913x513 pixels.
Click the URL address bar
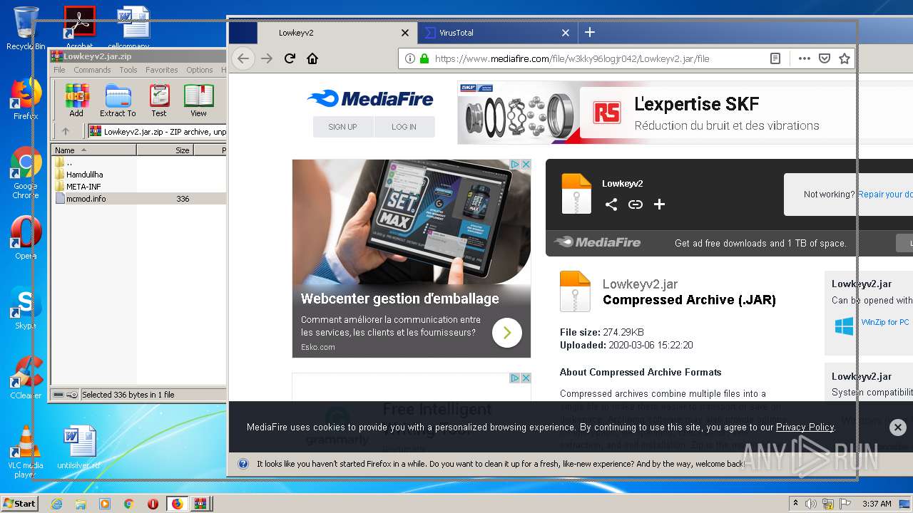(x=592, y=58)
